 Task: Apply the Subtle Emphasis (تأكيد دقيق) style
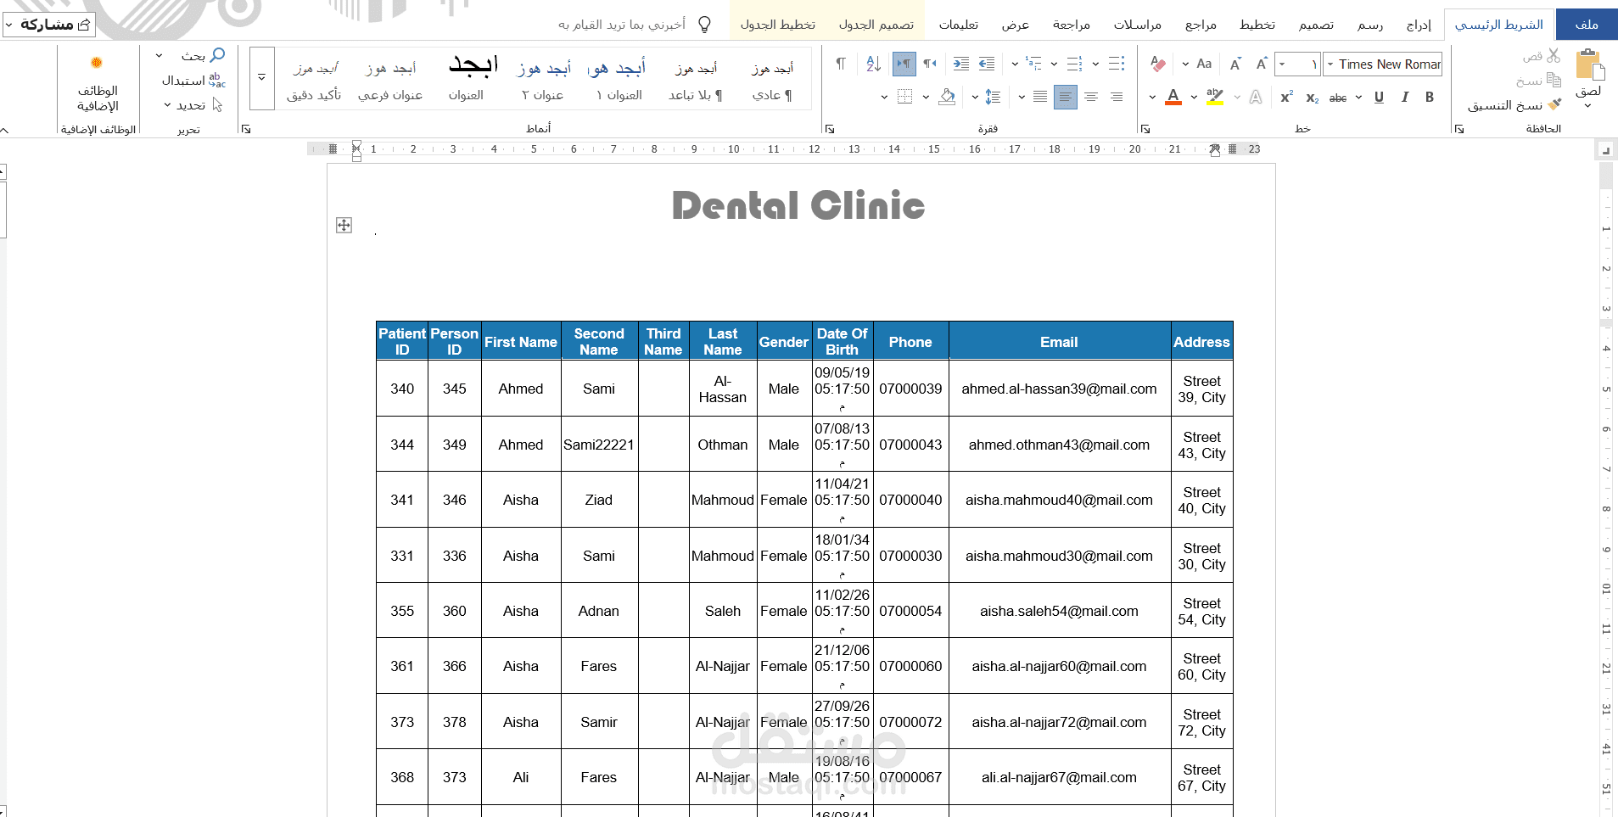[314, 79]
